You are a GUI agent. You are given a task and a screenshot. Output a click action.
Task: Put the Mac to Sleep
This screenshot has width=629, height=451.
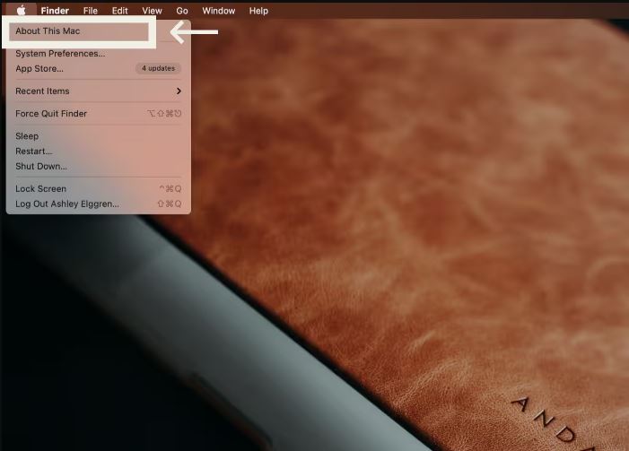27,136
